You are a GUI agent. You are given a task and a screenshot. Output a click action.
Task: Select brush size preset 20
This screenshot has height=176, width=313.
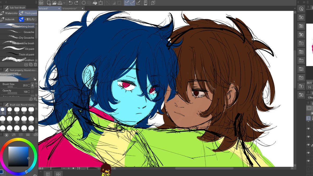pyautogui.click(x=3, y=111)
